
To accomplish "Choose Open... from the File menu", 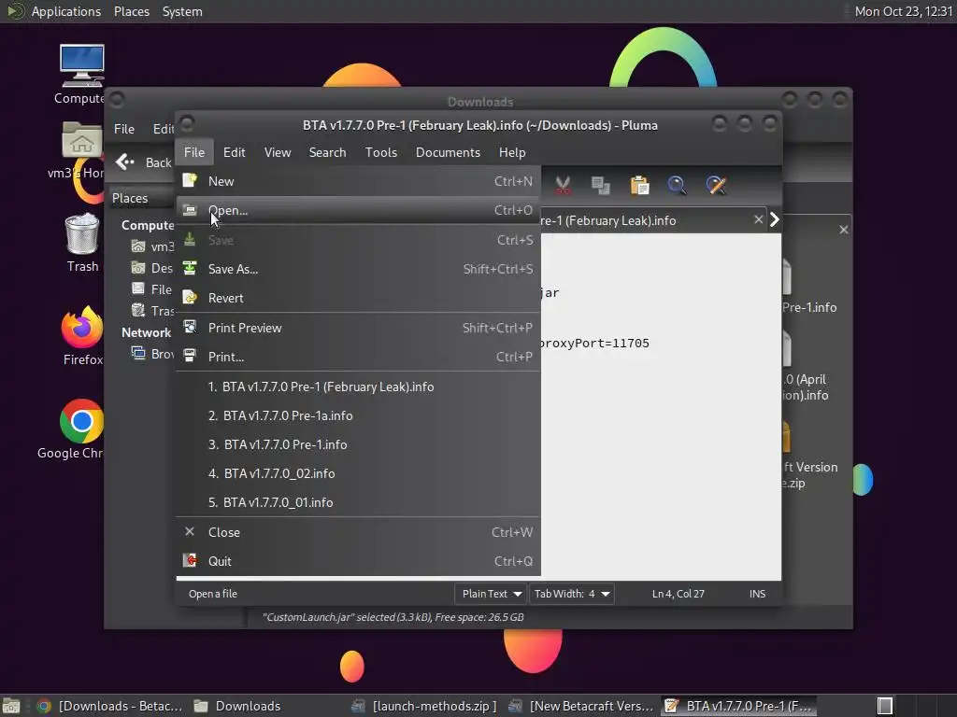I will click(x=358, y=210).
